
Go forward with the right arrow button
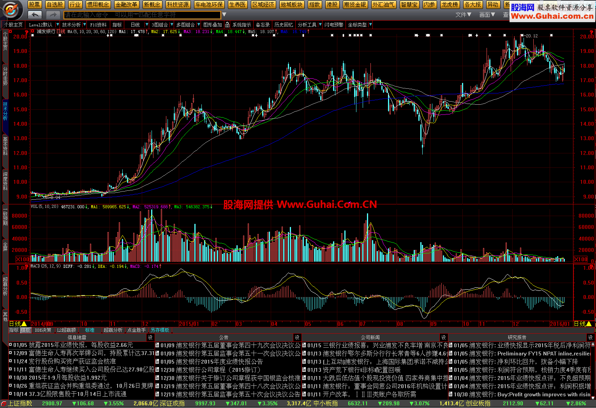click(53, 15)
